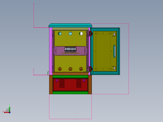Click the red X axis of the triad
The image size is (163, 122).
point(7,112)
